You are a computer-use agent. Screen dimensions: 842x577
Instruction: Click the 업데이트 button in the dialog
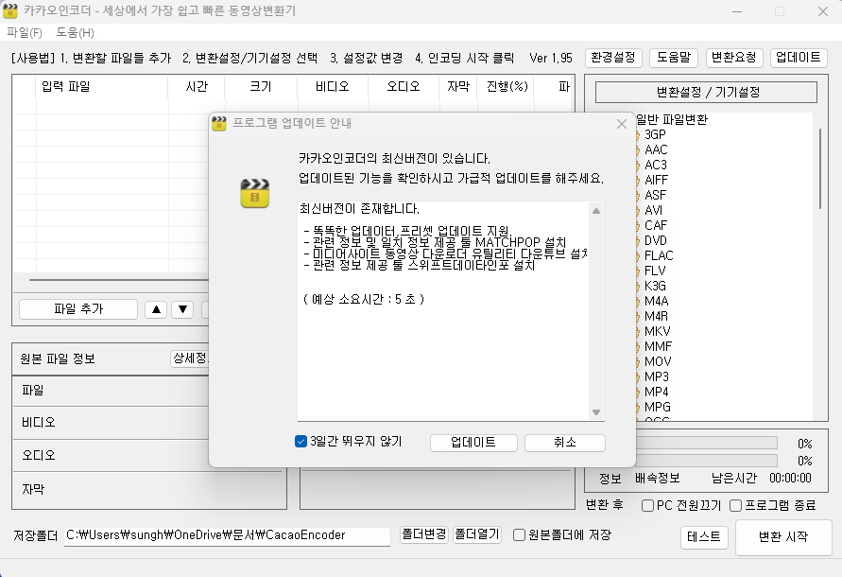[x=473, y=443]
